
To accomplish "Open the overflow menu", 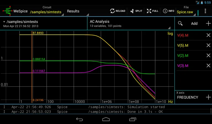I will click(205, 11).
